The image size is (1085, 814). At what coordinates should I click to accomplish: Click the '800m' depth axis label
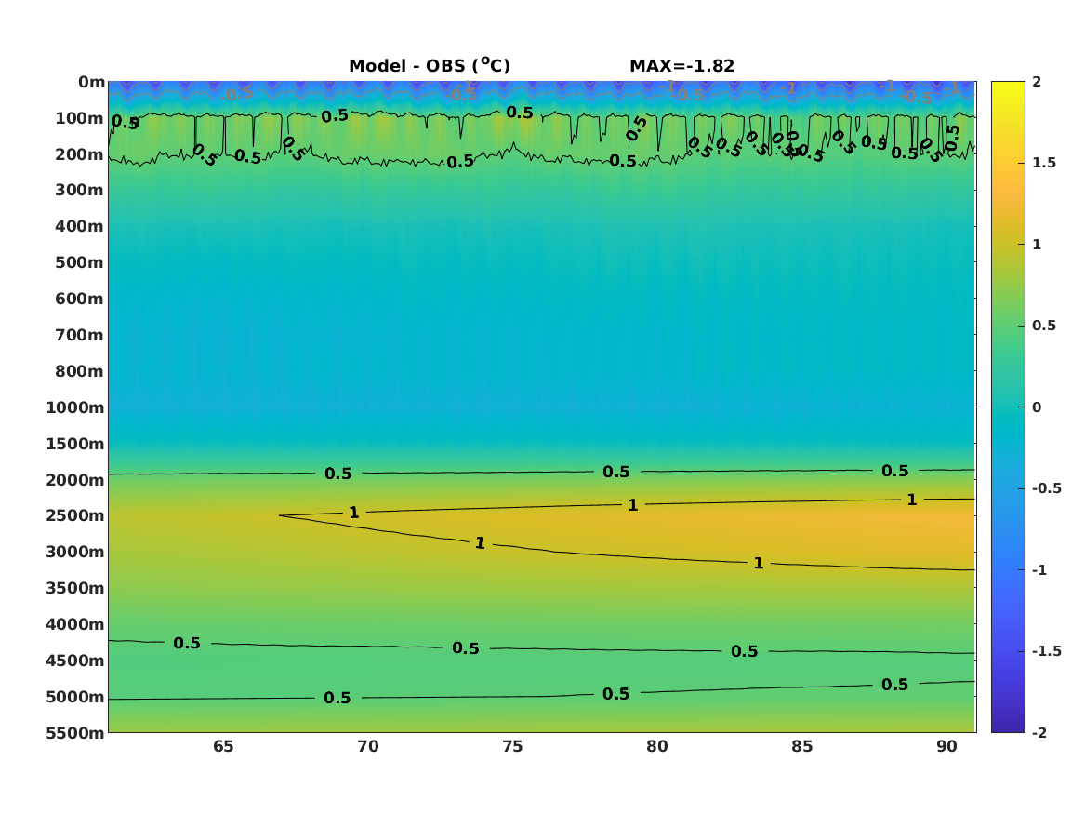coord(80,372)
